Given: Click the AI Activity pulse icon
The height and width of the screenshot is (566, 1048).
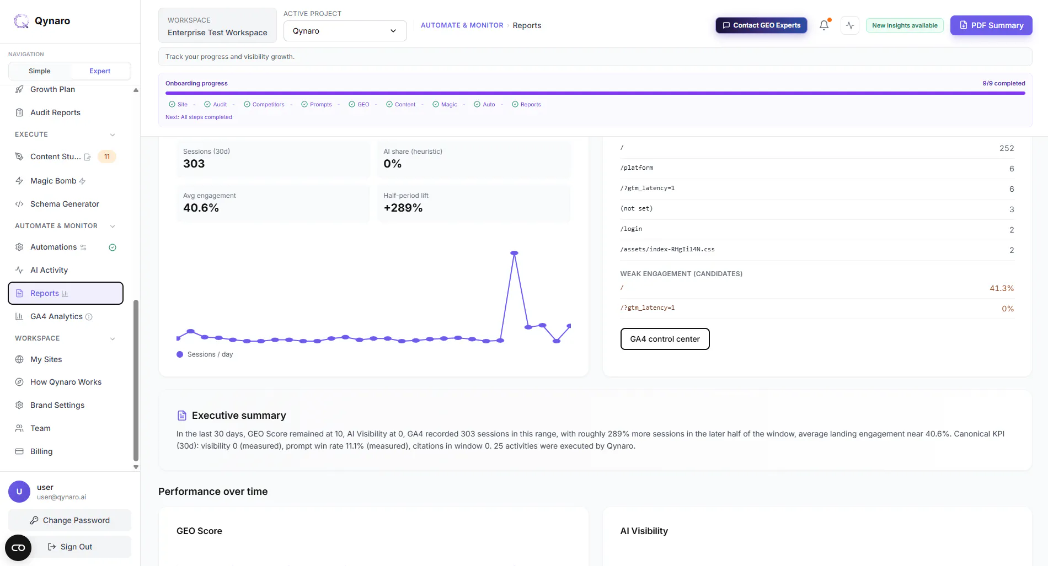Looking at the screenshot, I should [19, 270].
